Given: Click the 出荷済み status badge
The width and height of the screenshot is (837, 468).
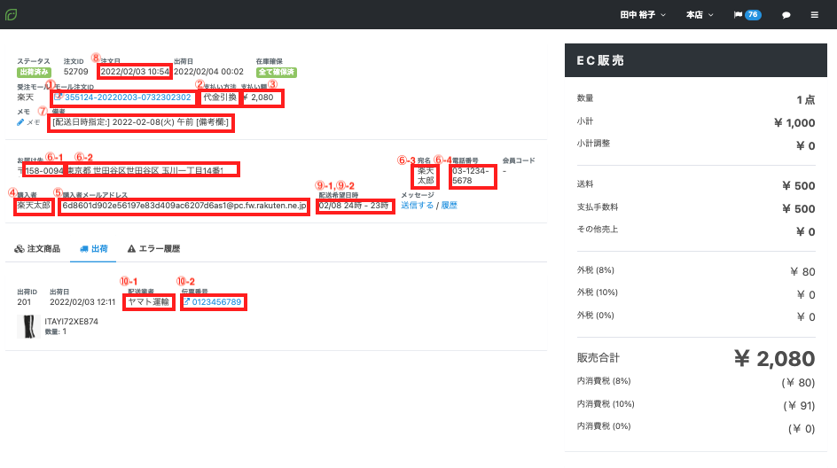Looking at the screenshot, I should click(34, 72).
